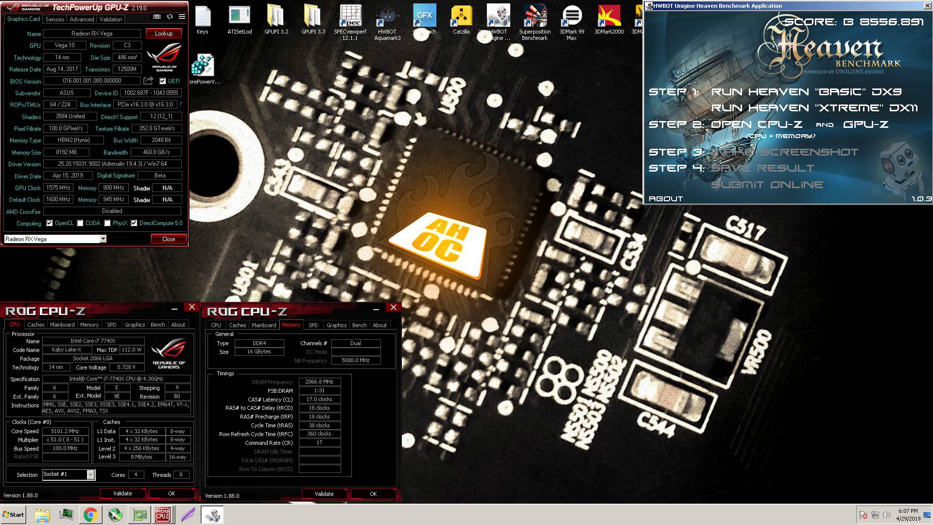Screen dimensions: 933x525
Task: Open the ATISetLod desktop shortcut
Action: point(240,20)
